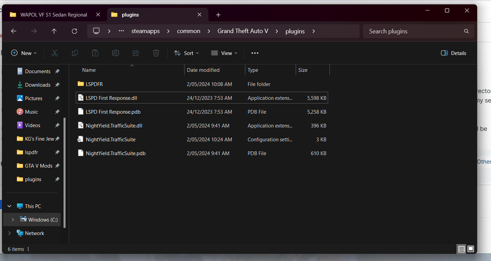Click the Cut scissors icon
491x261 pixels.
(x=55, y=53)
